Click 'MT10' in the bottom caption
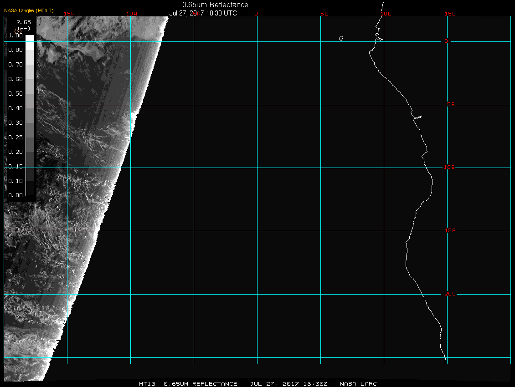Screen dimensions: 515x387 pos(147,384)
